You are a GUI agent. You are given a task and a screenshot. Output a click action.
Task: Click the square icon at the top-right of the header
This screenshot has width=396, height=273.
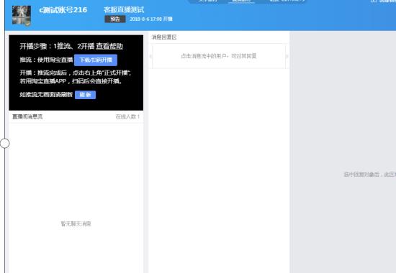coord(374,1)
